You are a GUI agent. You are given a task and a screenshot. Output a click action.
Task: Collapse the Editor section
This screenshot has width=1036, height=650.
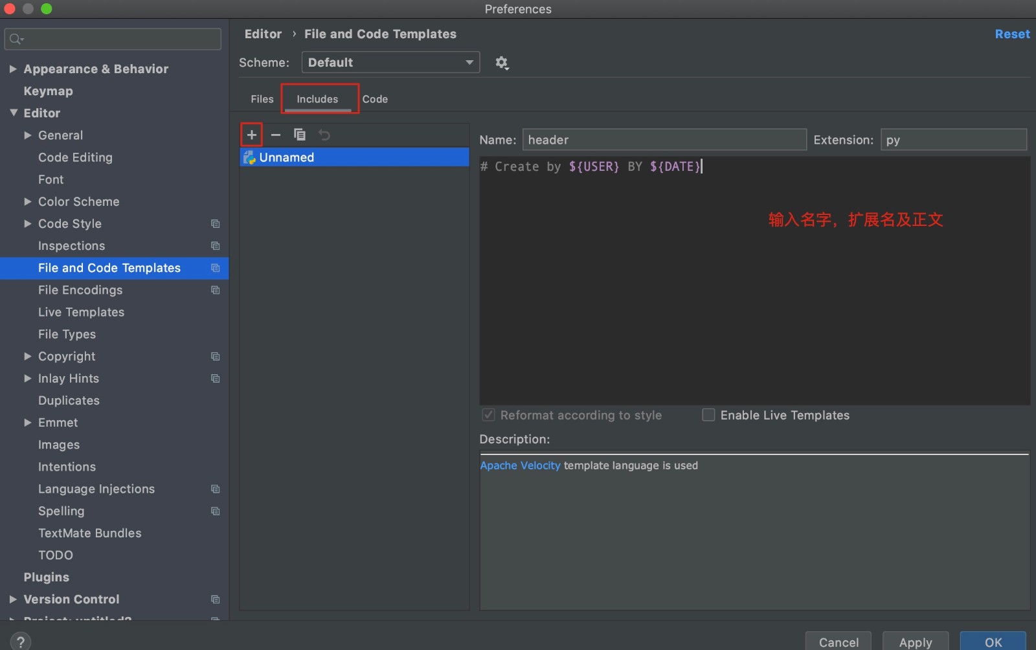click(13, 113)
